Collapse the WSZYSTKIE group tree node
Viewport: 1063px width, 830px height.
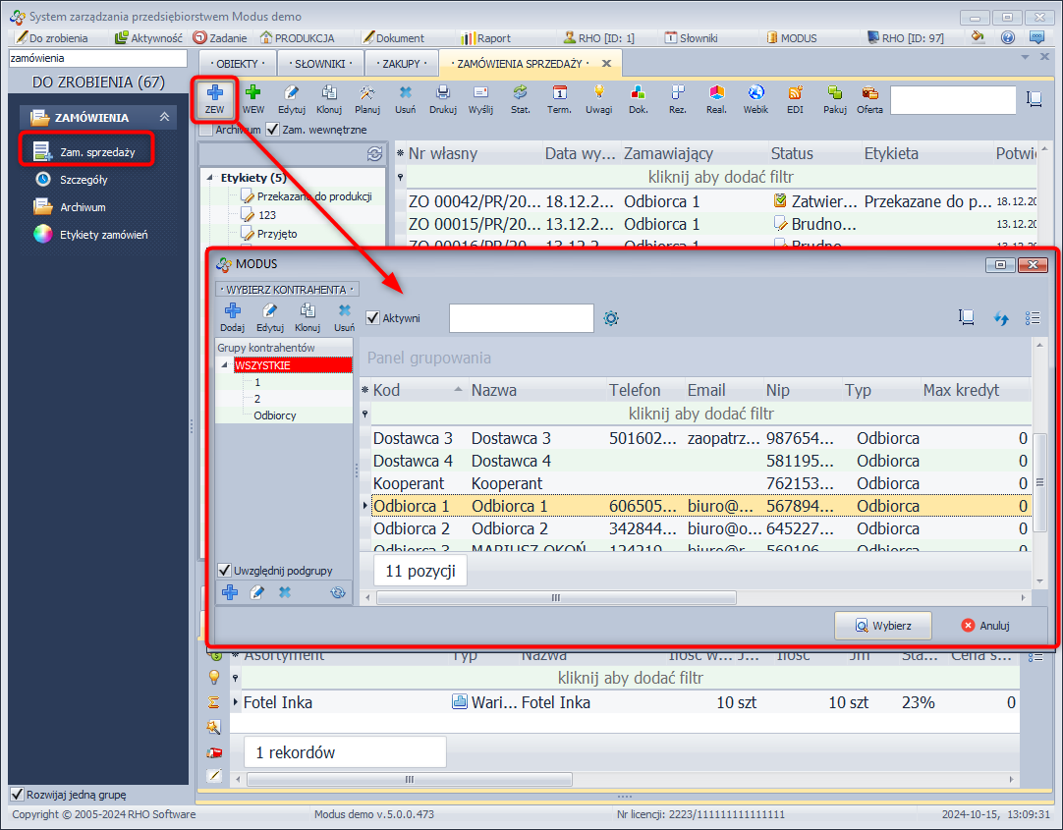click(226, 365)
